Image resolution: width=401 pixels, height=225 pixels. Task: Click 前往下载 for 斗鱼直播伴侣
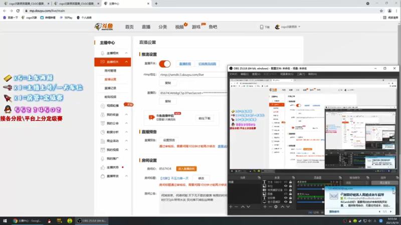pyautogui.click(x=205, y=118)
